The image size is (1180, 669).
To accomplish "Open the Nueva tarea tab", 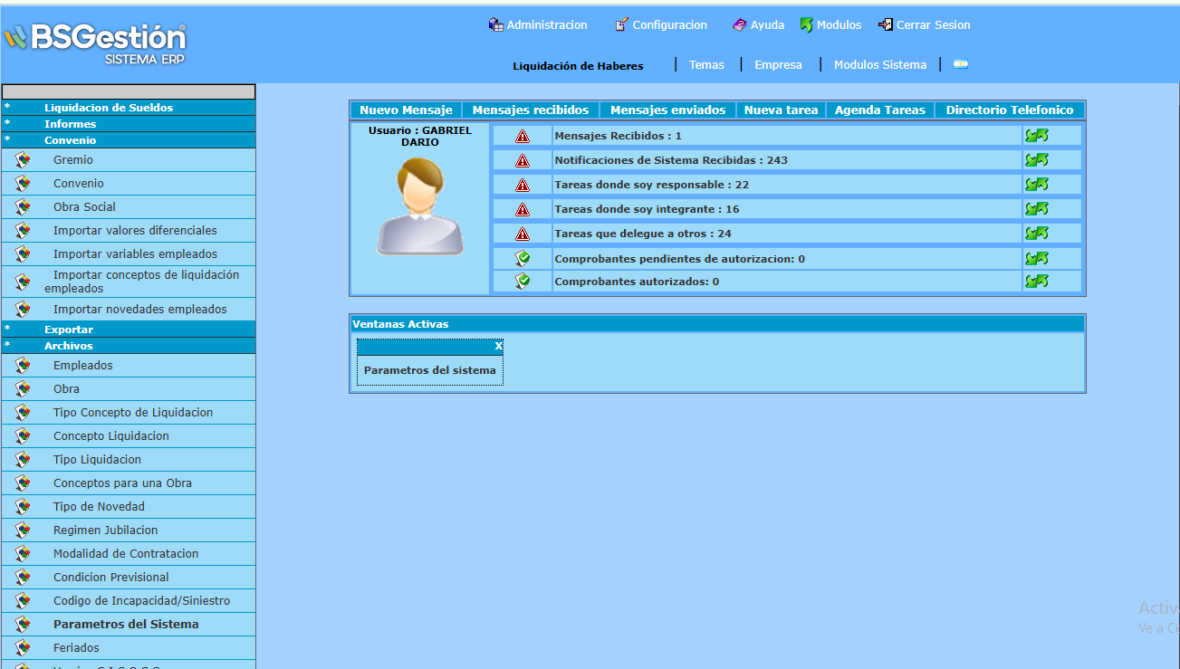I will point(781,110).
